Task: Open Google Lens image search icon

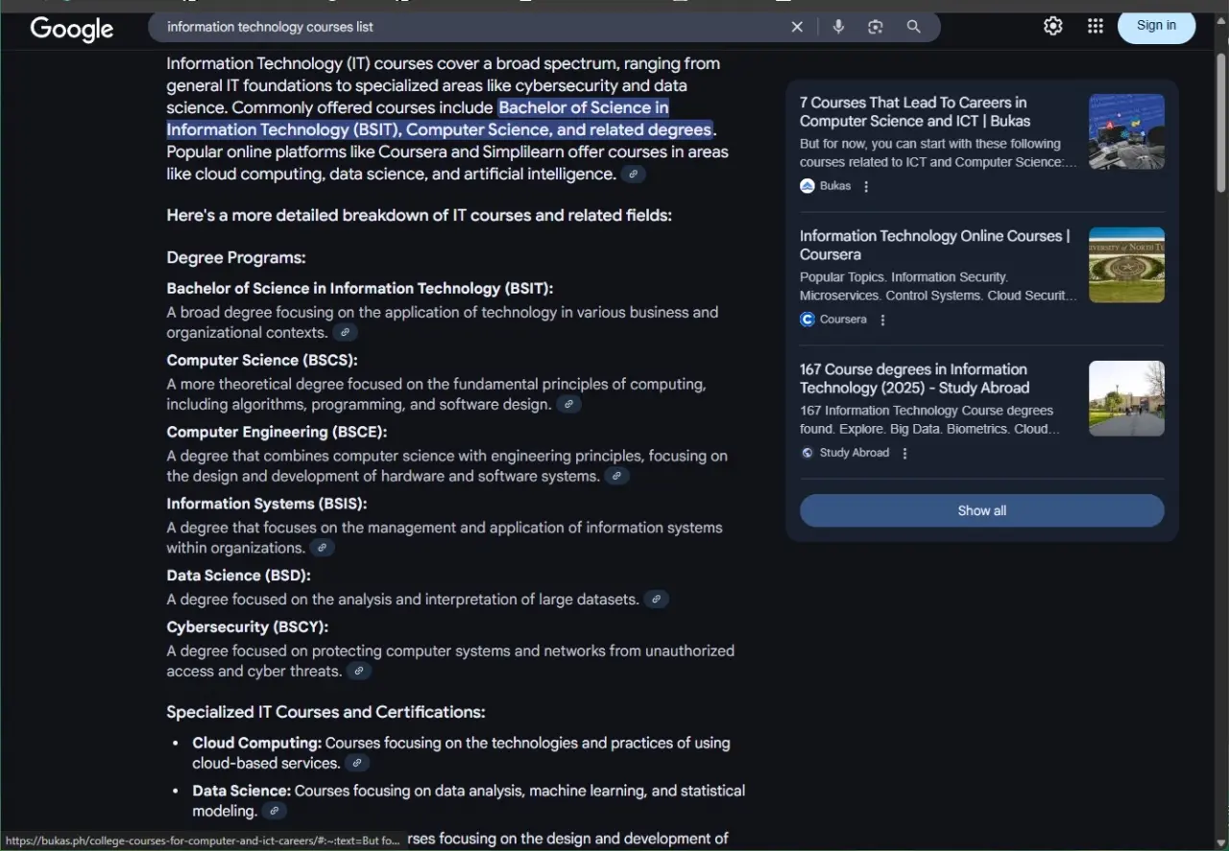Action: [875, 27]
